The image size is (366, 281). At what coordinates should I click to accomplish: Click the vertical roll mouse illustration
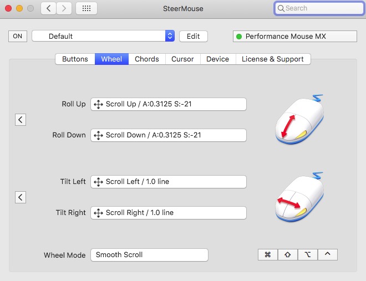(300, 119)
